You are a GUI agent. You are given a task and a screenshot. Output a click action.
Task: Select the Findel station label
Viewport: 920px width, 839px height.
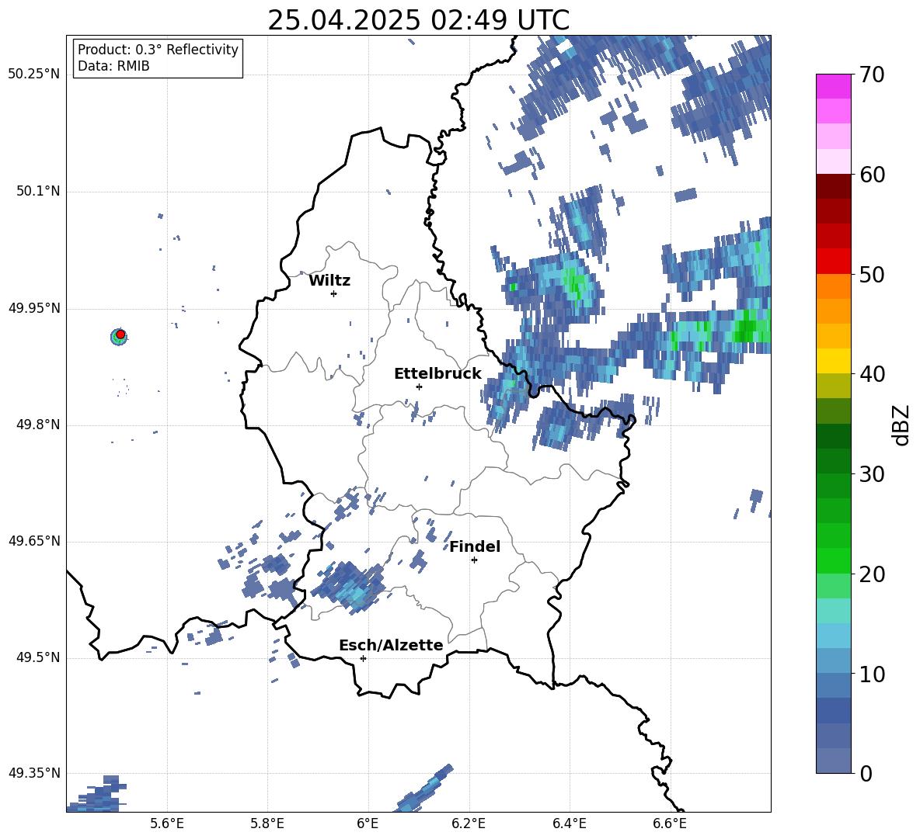pyautogui.click(x=475, y=546)
